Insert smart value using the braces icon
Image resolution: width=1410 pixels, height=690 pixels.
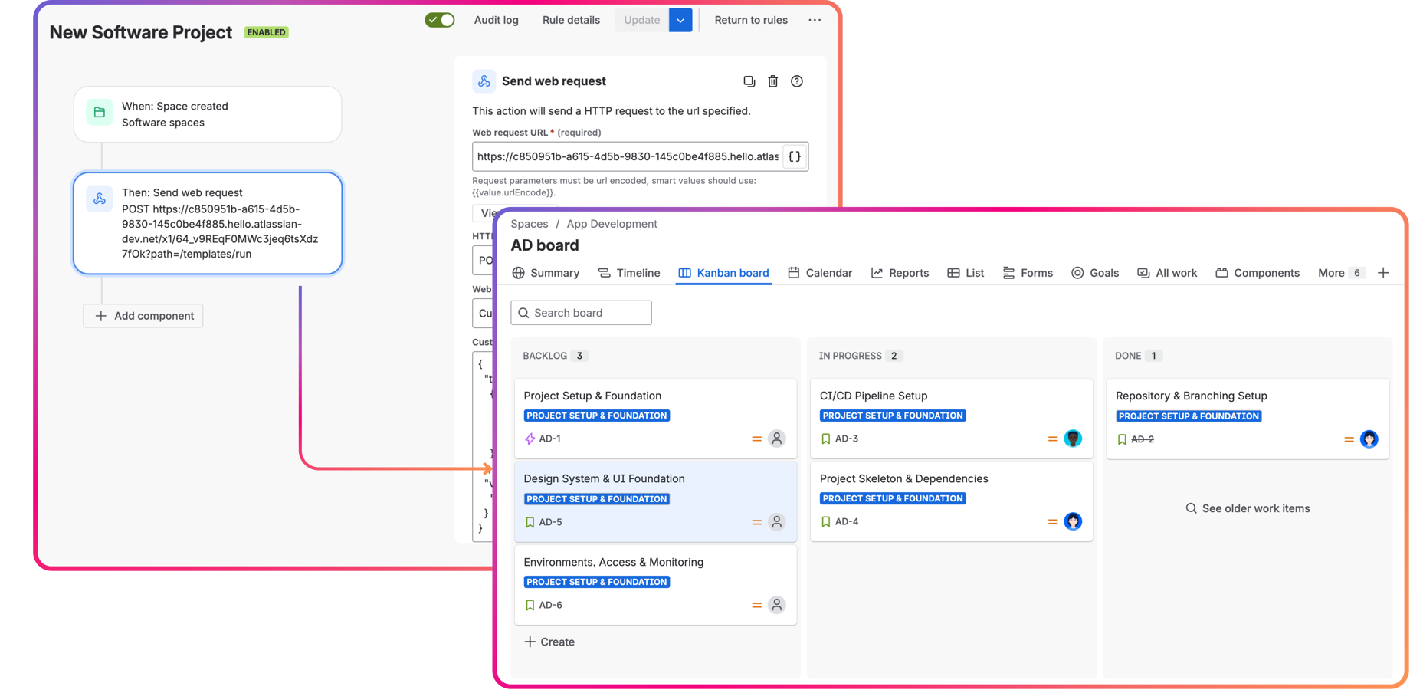(x=795, y=156)
